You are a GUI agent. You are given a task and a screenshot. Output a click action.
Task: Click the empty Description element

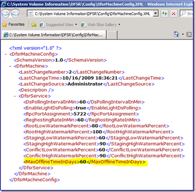(x=36, y=90)
